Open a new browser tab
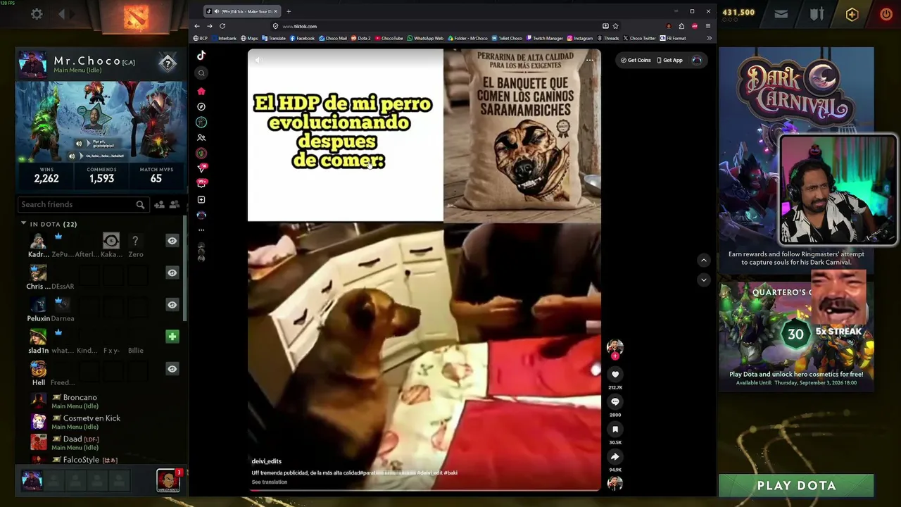 tap(289, 11)
